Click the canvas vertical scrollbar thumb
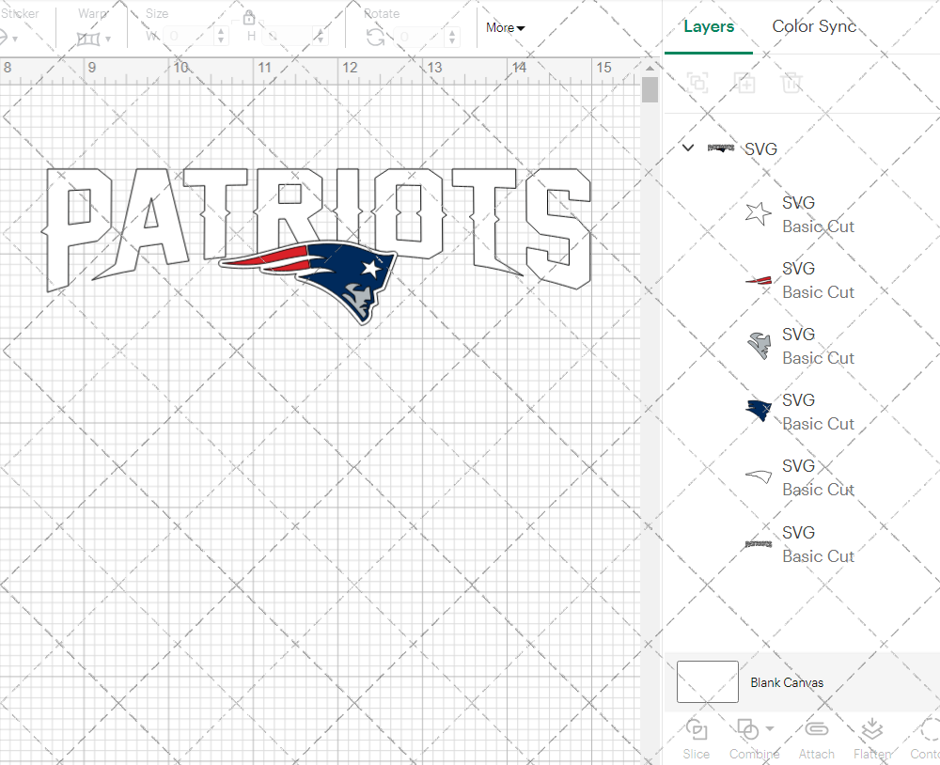Screen dimensions: 940x765 [x=650, y=89]
